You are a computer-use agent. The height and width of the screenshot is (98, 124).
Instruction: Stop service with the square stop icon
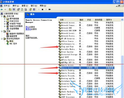(42, 9)
